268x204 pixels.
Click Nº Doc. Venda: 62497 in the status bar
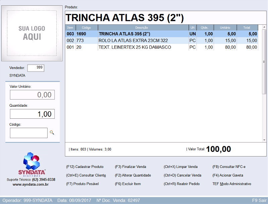tap(118, 200)
